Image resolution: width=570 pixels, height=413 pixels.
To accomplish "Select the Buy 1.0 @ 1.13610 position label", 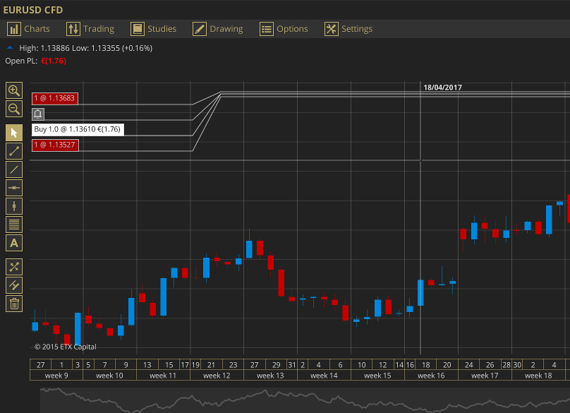I will (78, 129).
